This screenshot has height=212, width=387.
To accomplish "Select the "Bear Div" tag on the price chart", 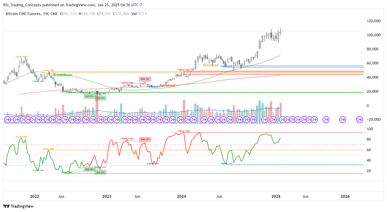I will [145, 79].
